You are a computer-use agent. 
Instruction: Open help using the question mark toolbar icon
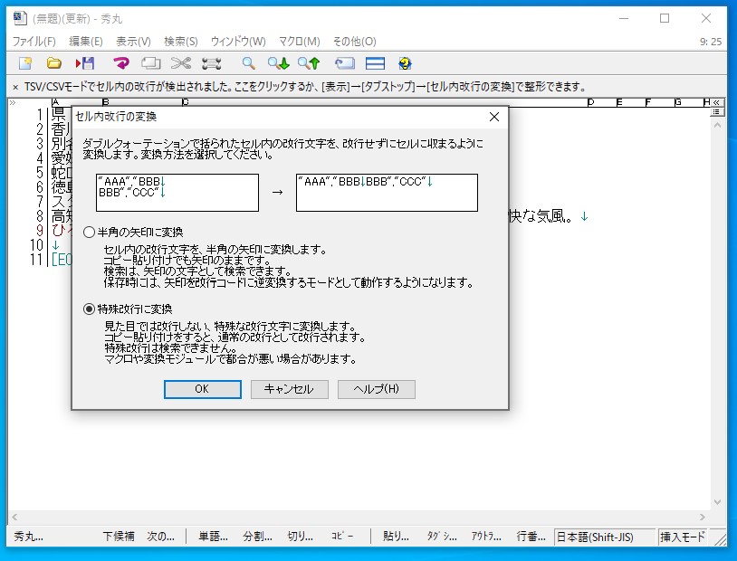pyautogui.click(x=404, y=63)
